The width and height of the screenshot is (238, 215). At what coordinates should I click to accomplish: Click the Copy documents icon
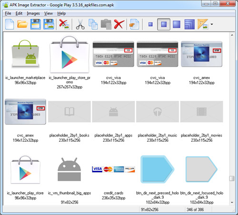tap(93, 24)
